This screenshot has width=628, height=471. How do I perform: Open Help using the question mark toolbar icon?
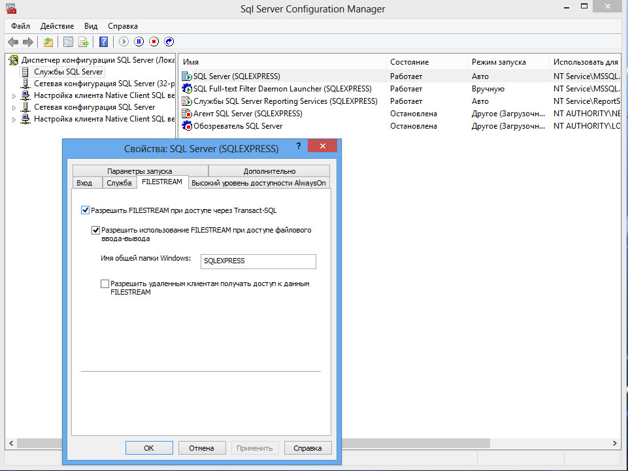[x=103, y=42]
